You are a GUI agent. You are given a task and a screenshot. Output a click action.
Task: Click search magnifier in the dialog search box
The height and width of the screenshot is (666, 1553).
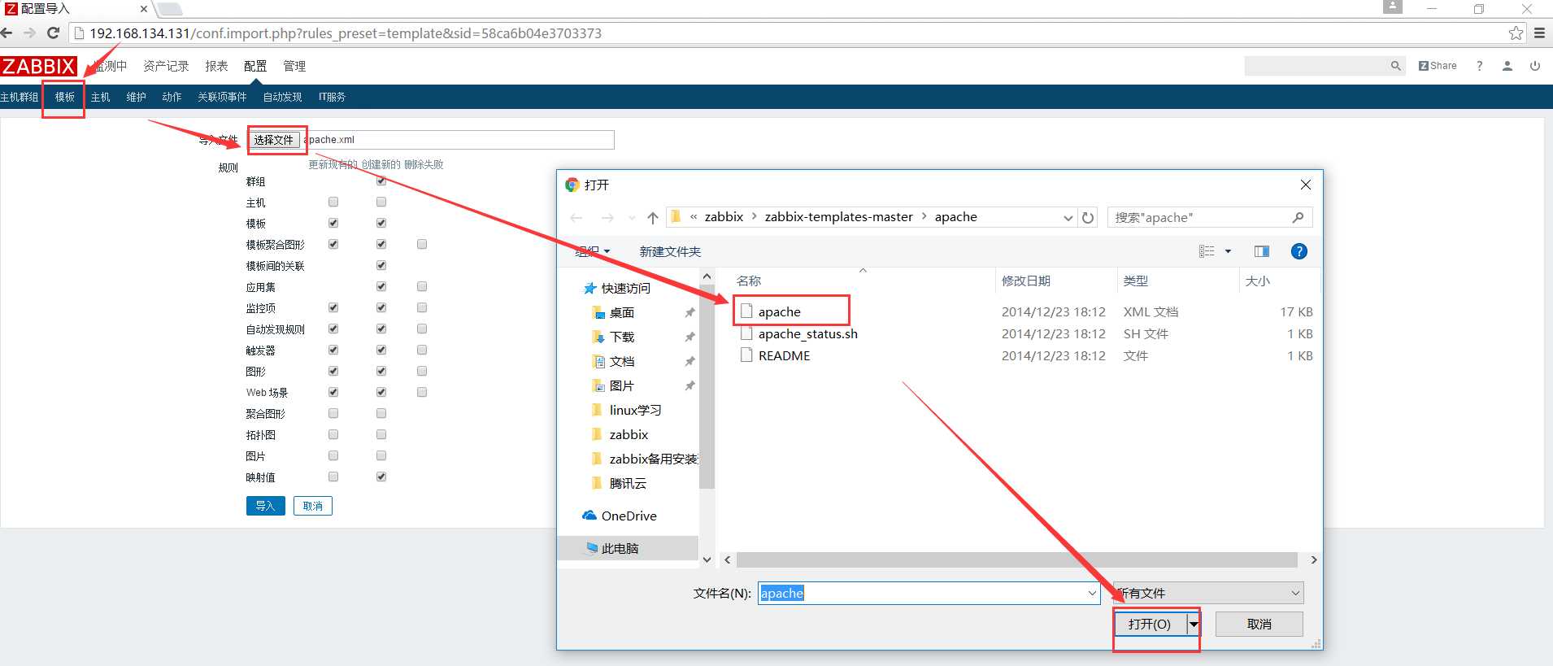(x=1298, y=217)
